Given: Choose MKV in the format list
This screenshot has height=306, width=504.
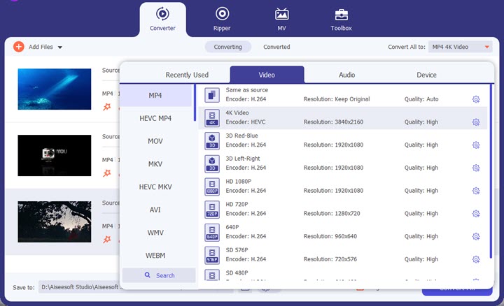Looking at the screenshot, I should coord(155,163).
